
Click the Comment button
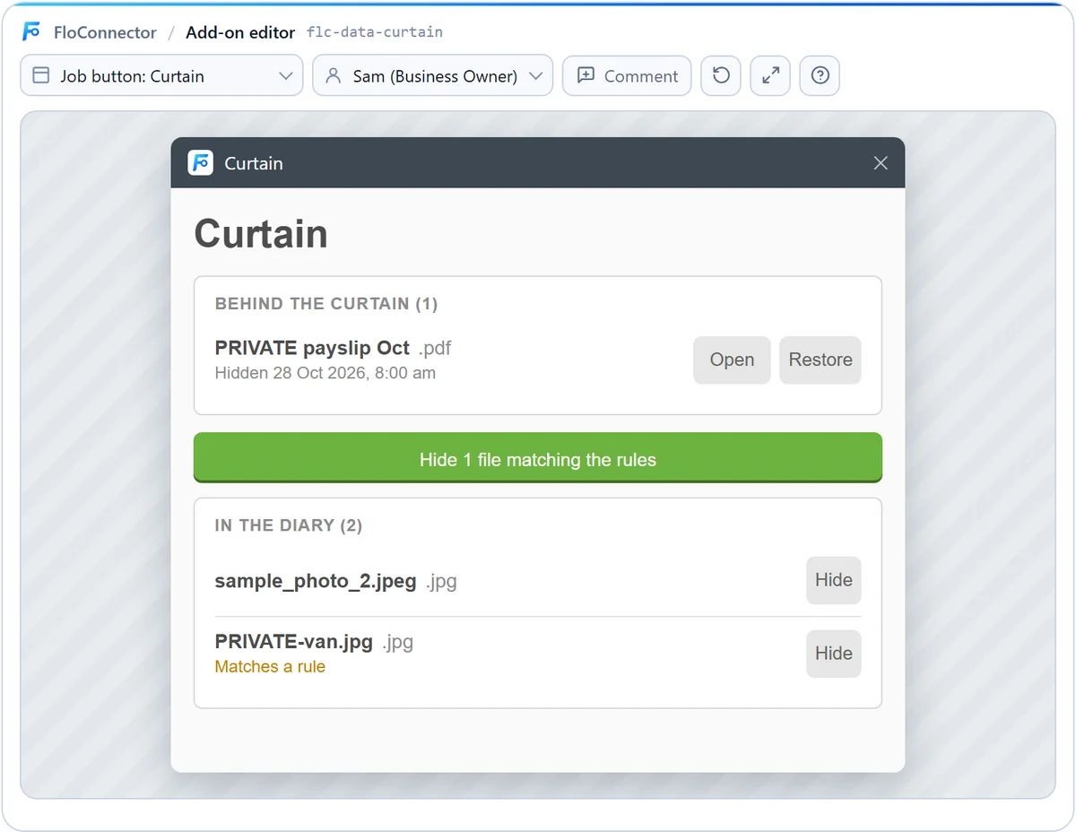click(x=627, y=76)
